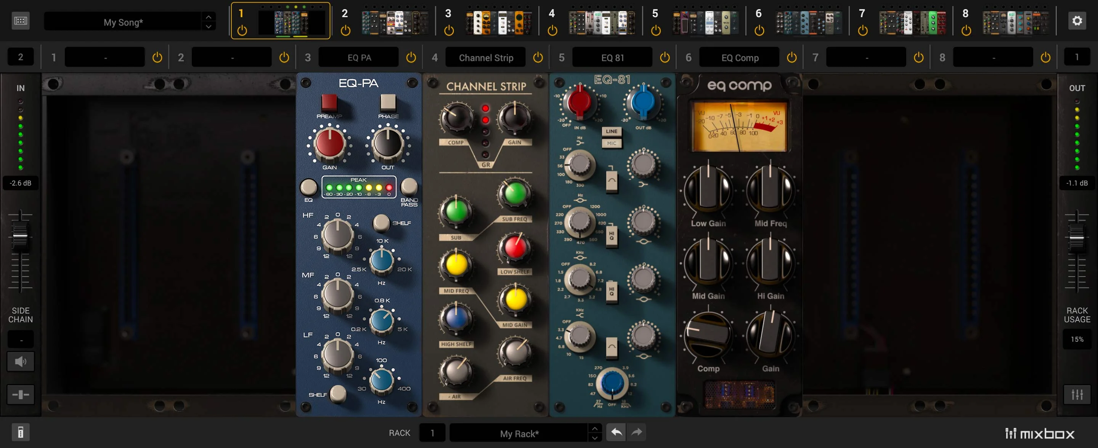Open the remote control icon at bottom left
1098x448 pixels.
21,432
